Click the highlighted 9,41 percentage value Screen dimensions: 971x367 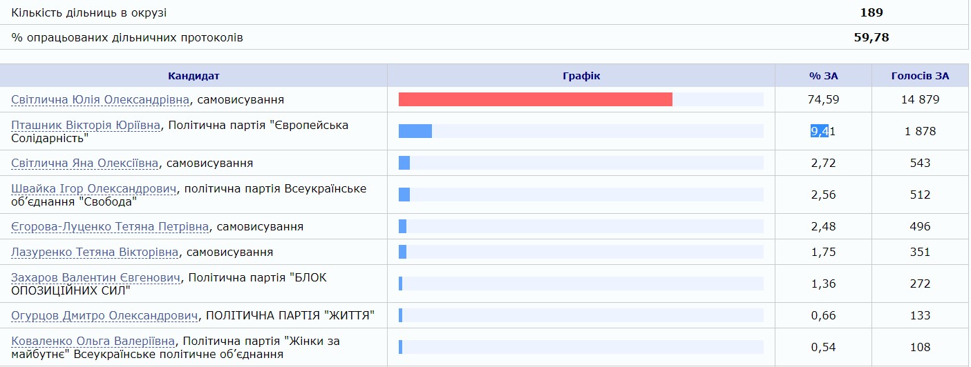click(823, 131)
